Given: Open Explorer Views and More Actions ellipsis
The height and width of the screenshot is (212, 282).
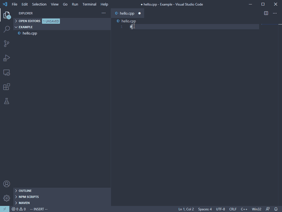Looking at the screenshot, I should pos(103,13).
